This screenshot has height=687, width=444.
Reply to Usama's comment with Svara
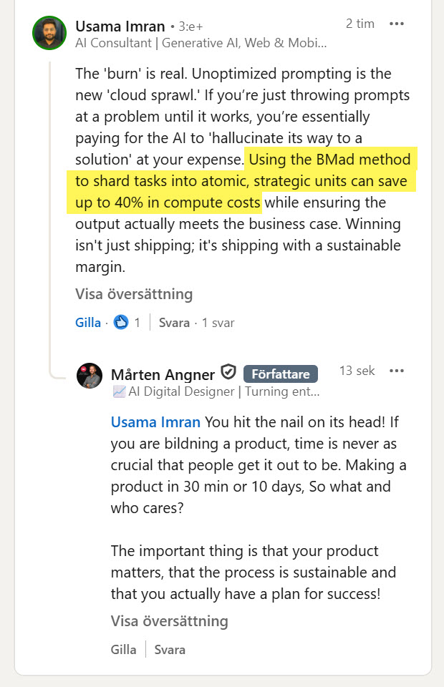pos(174,322)
